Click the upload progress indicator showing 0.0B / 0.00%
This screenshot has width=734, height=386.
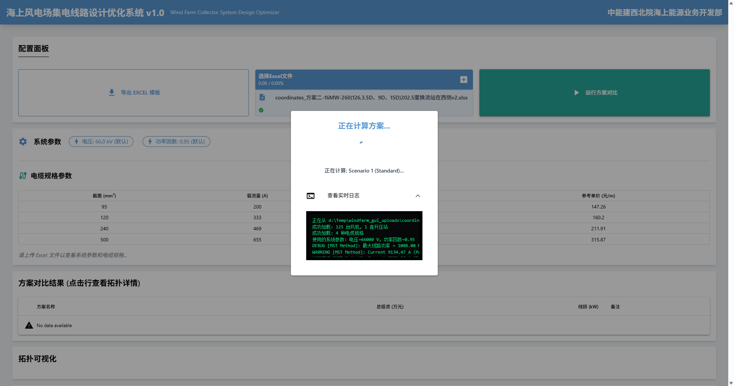(271, 83)
